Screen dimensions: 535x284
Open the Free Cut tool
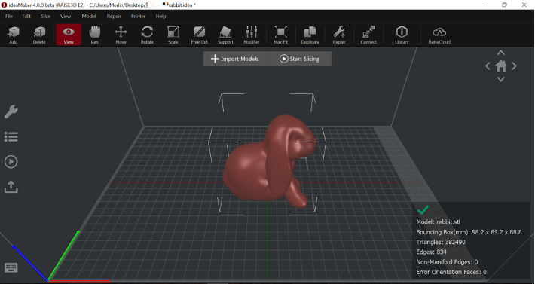(x=199, y=35)
